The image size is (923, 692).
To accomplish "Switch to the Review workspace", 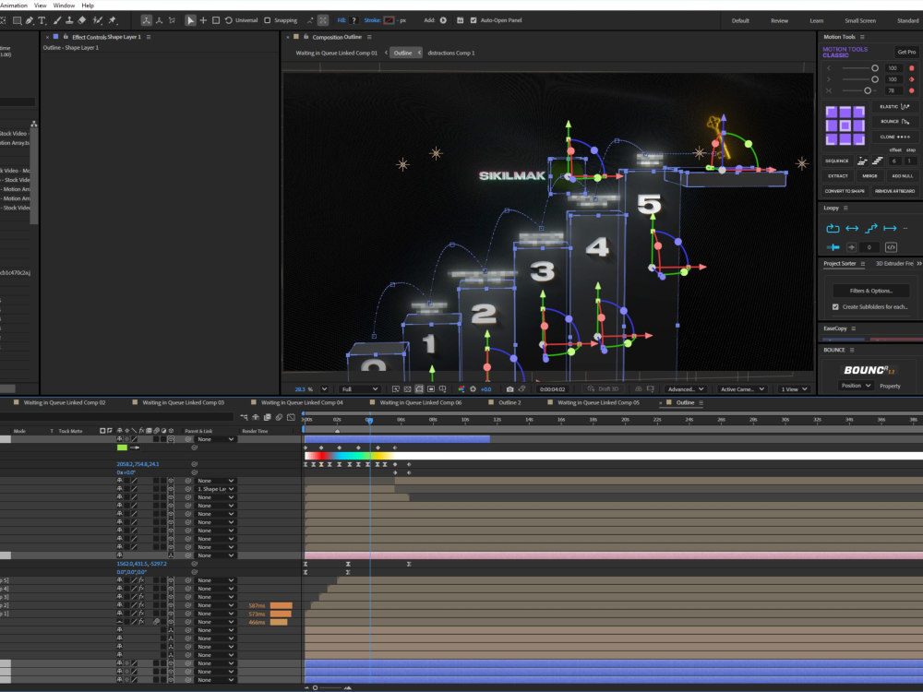I will pyautogui.click(x=779, y=20).
